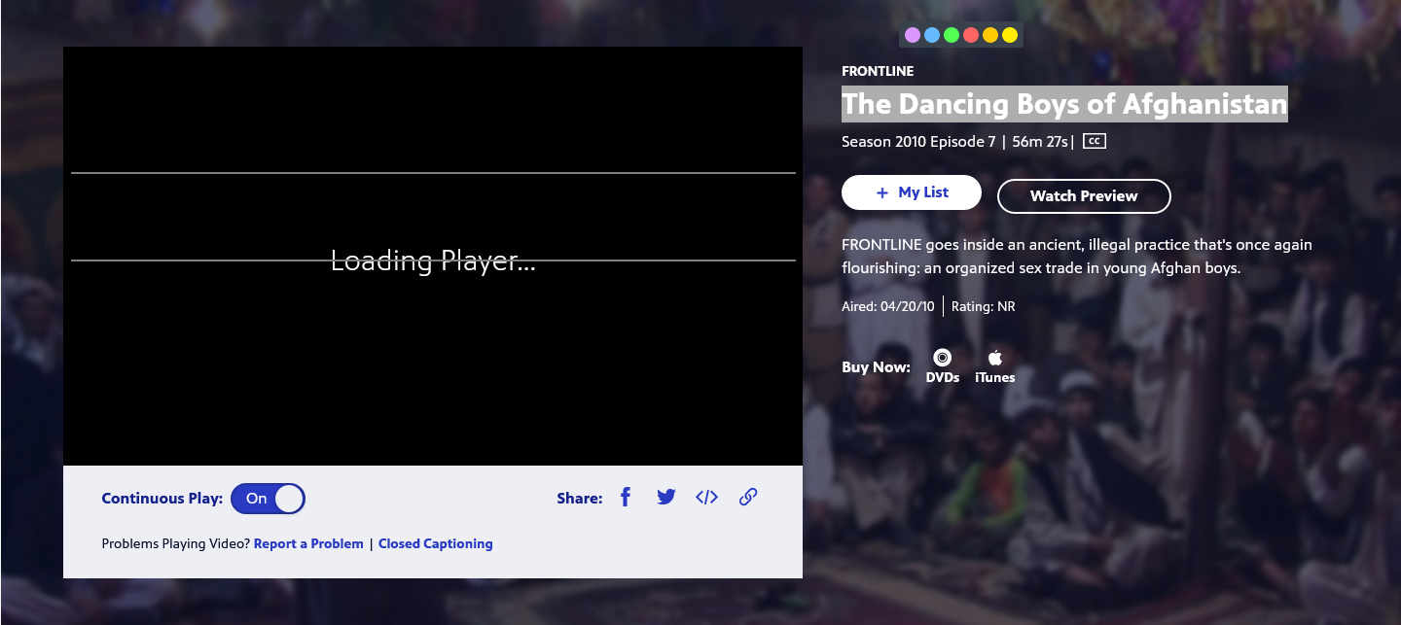Click the highlighted Dancing Boys title

pos(1064,104)
